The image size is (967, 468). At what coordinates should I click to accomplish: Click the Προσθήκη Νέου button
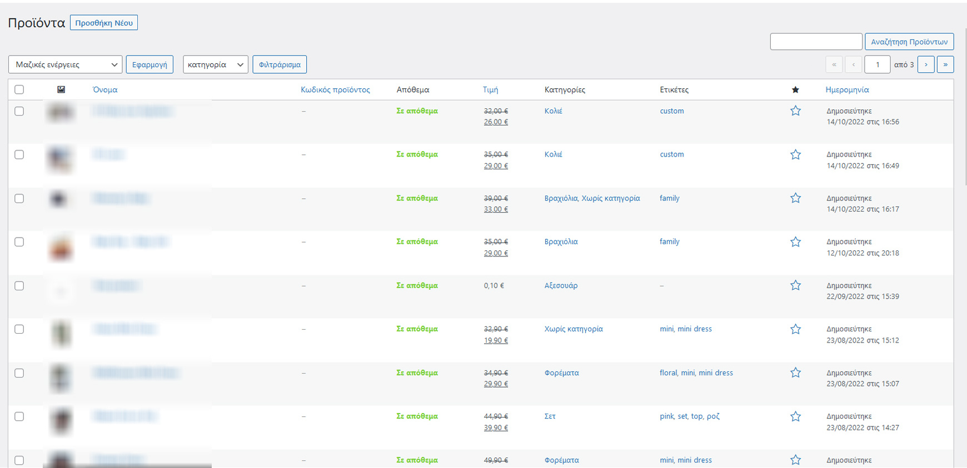click(x=104, y=23)
